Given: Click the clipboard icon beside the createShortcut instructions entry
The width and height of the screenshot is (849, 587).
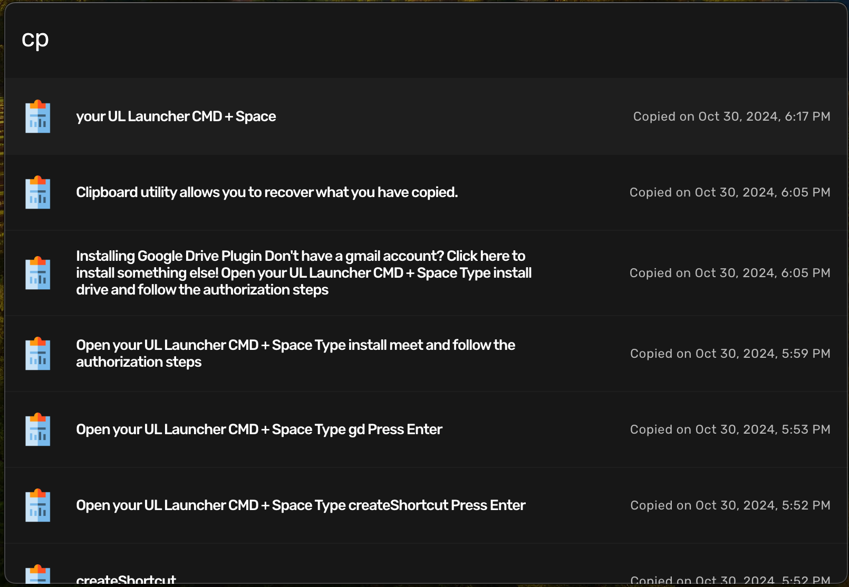Looking at the screenshot, I should (x=37, y=505).
